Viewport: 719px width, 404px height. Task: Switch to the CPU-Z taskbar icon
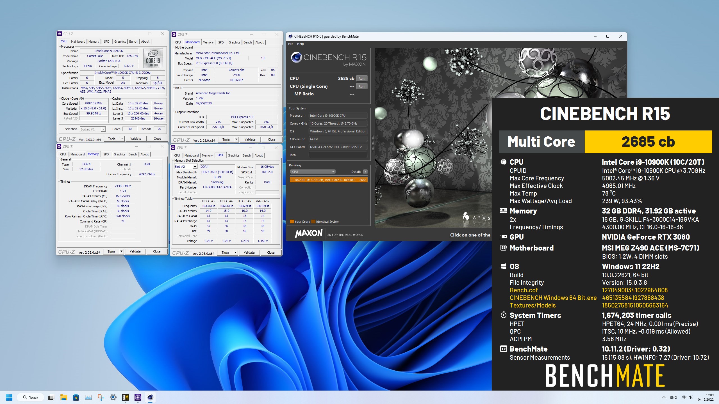tap(138, 397)
